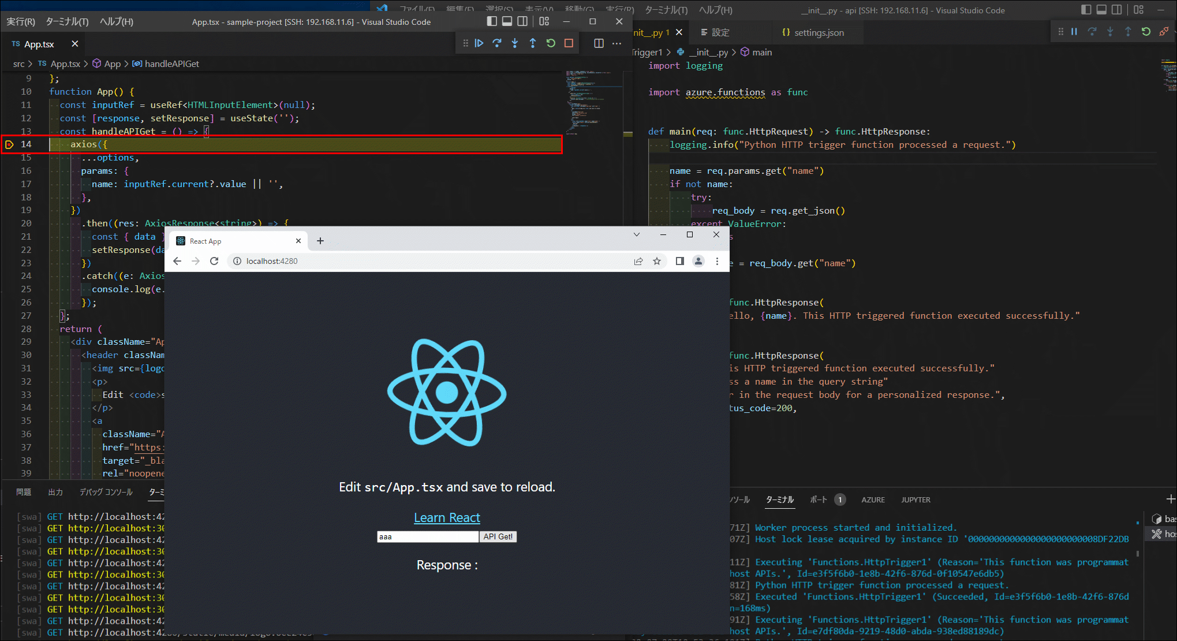1177x641 pixels.
Task: Click the API Get! button in browser
Action: click(x=498, y=536)
